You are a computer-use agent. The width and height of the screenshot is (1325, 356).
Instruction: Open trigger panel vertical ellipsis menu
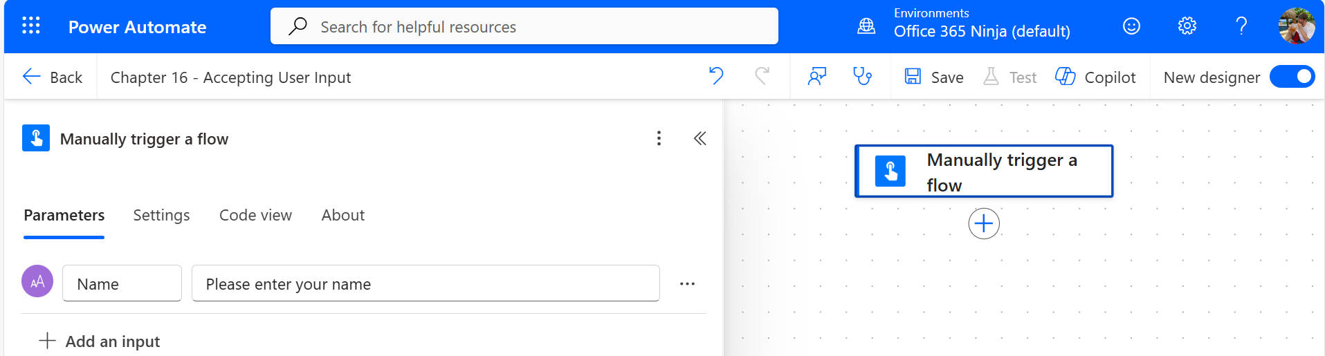tap(659, 138)
